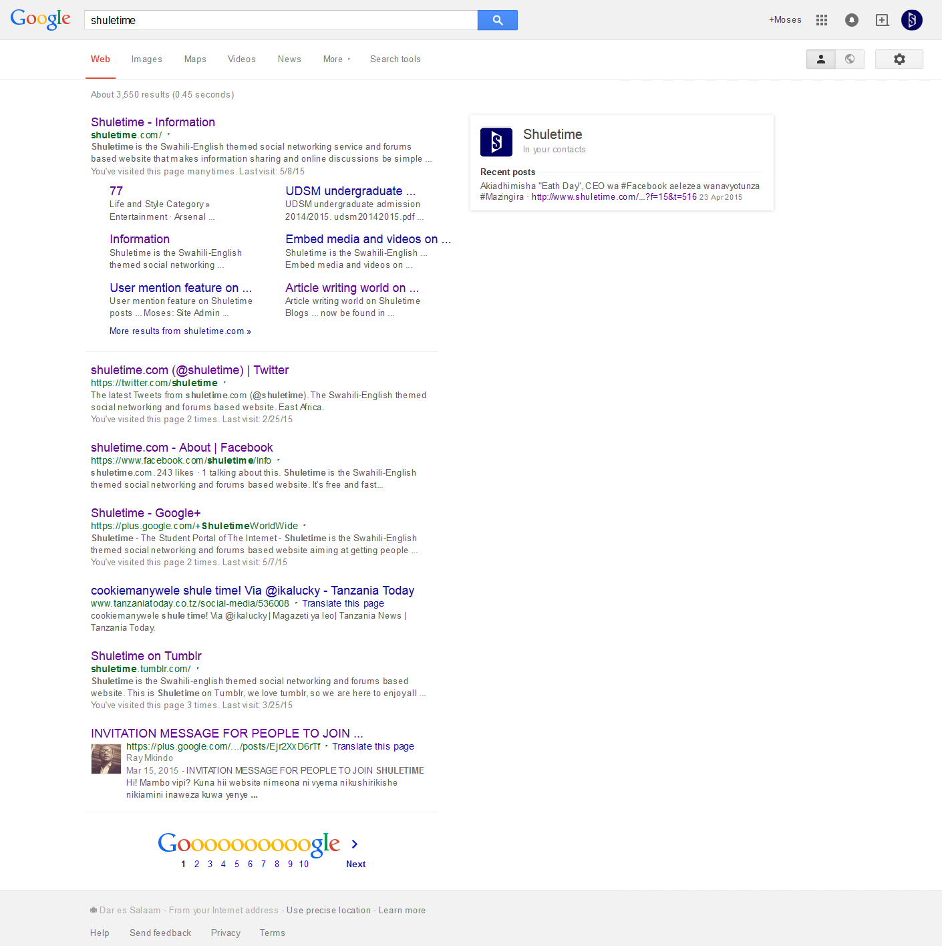
Task: Click the Shuletime logo in contact card
Action: [496, 142]
